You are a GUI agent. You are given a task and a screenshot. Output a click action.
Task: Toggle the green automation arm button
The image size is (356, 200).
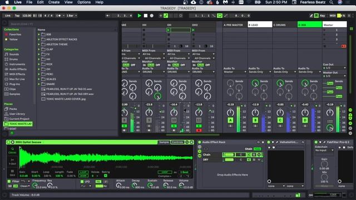pos(166,16)
